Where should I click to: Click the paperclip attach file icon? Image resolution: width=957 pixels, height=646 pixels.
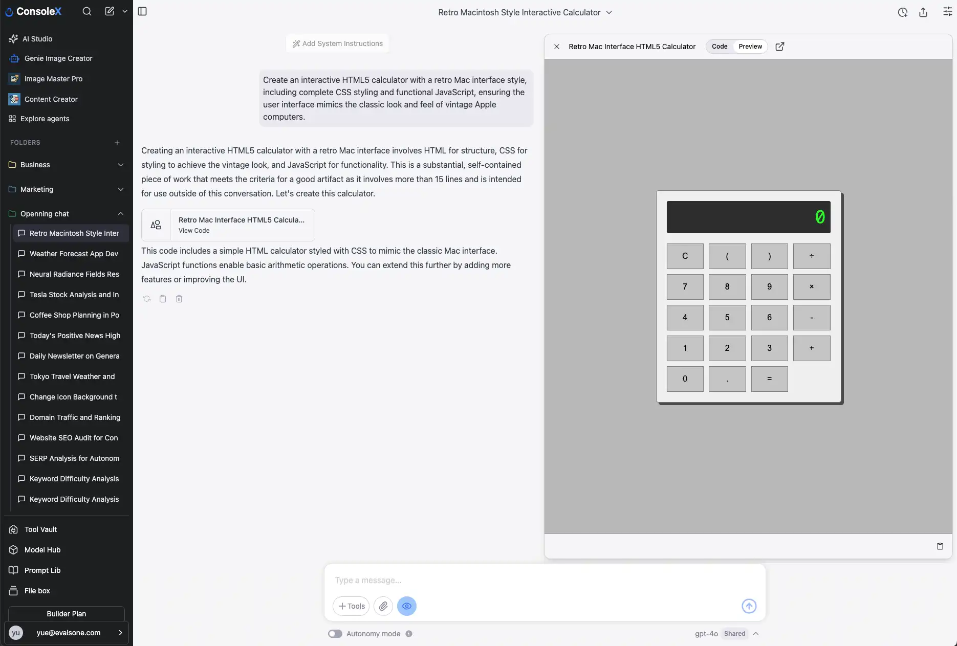pyautogui.click(x=383, y=606)
